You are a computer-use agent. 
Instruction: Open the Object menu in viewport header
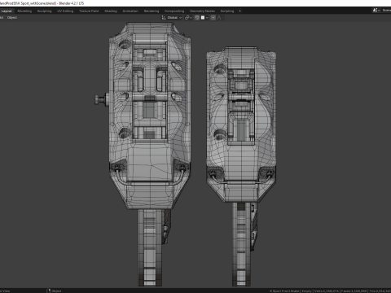[x=12, y=18]
